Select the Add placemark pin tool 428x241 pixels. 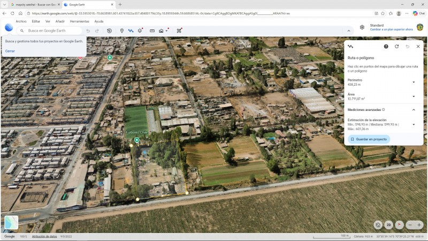coord(122,31)
